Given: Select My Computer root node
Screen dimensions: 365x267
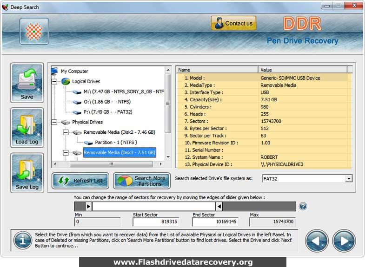Looking at the screenshot, I should (74, 71).
